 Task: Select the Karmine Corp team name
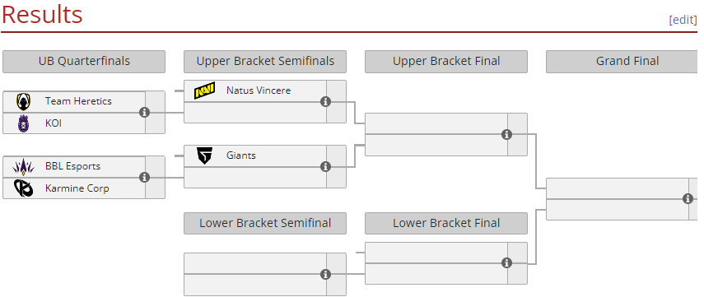(77, 188)
